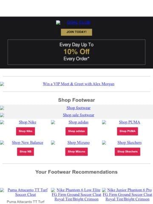Open the Shop footwear link

(x=79, y=108)
